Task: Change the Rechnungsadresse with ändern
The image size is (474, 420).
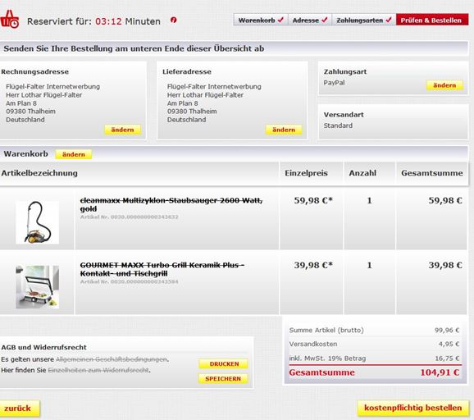Action: (122, 130)
